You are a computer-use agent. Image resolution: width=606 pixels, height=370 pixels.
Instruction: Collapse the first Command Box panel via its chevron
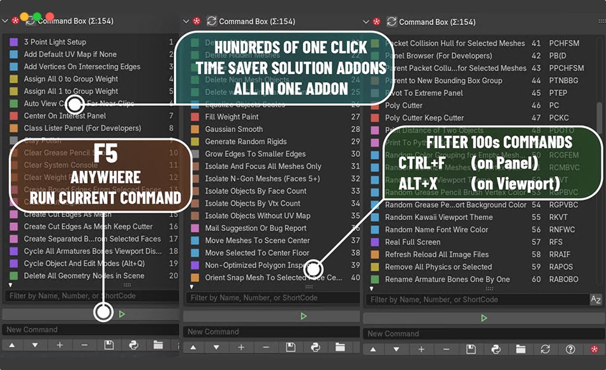click(4, 21)
